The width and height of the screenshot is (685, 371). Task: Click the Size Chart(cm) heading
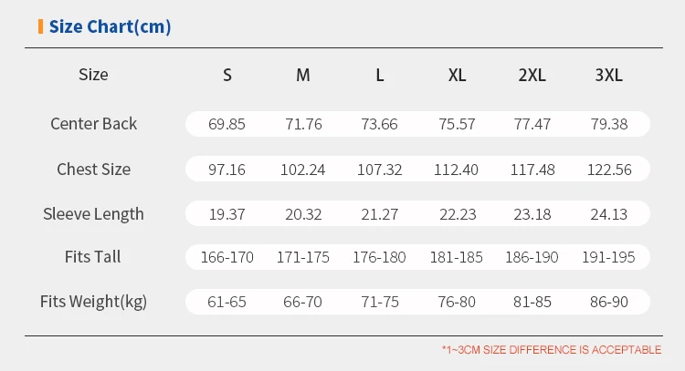(110, 26)
